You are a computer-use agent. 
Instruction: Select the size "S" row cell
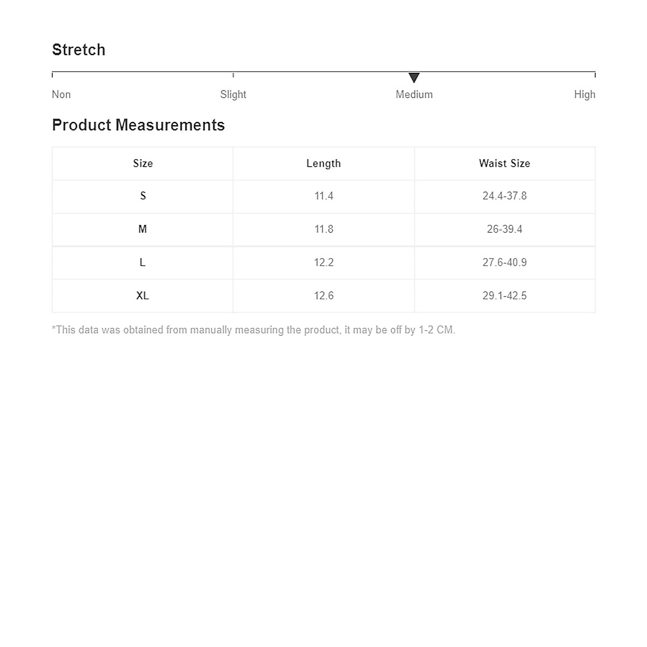[x=143, y=196]
